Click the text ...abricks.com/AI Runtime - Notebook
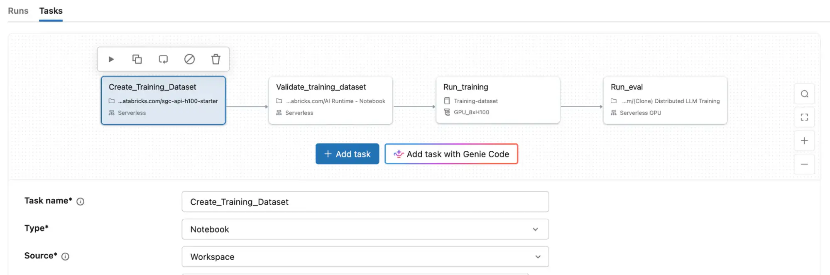830x275 pixels. coord(335,101)
